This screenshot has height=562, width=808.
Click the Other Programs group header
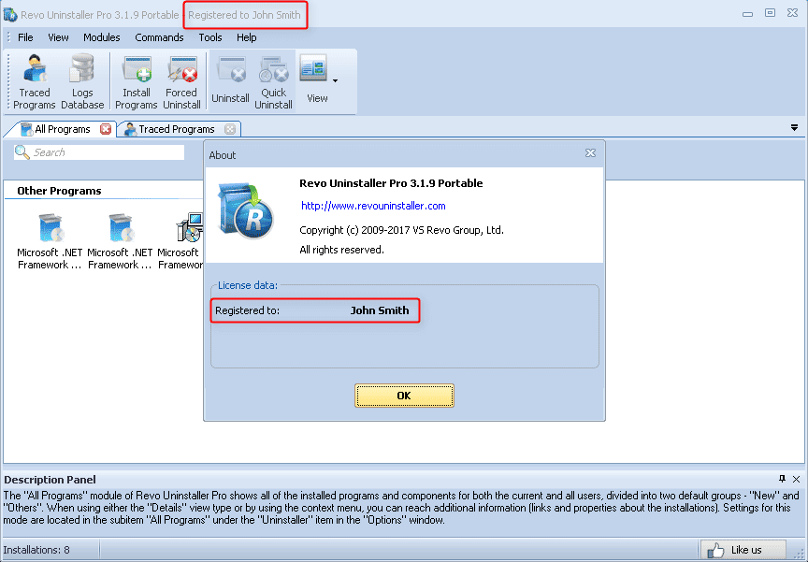(59, 191)
